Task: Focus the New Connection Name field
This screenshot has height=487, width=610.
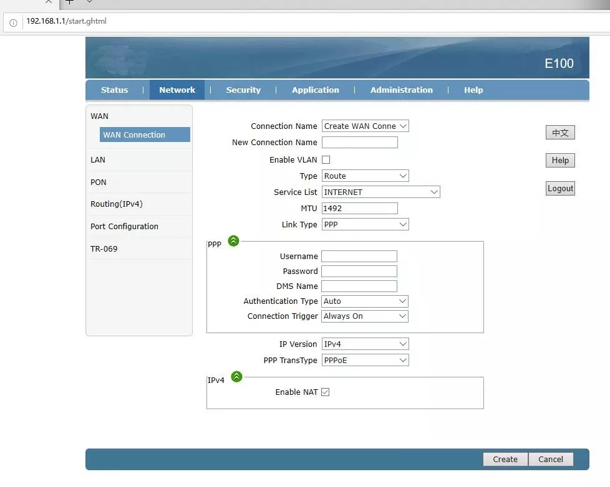Action: pyautogui.click(x=360, y=143)
